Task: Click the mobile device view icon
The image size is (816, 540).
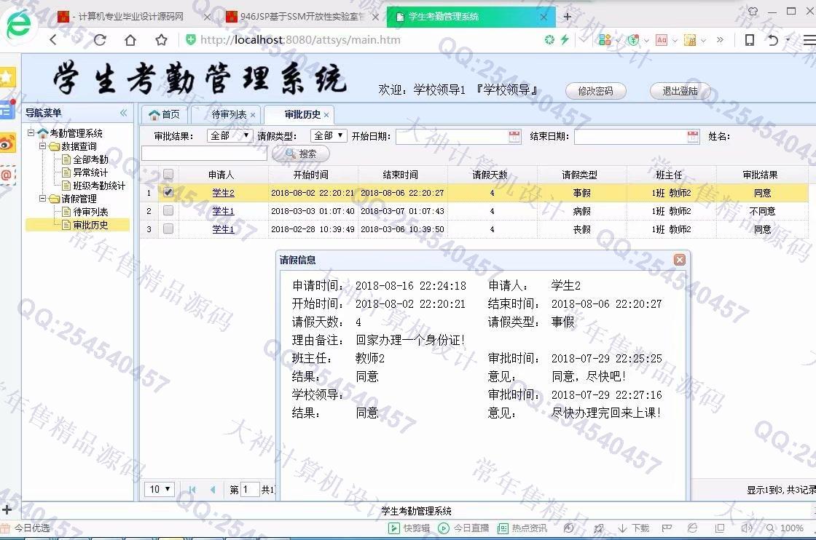Action: (750, 40)
